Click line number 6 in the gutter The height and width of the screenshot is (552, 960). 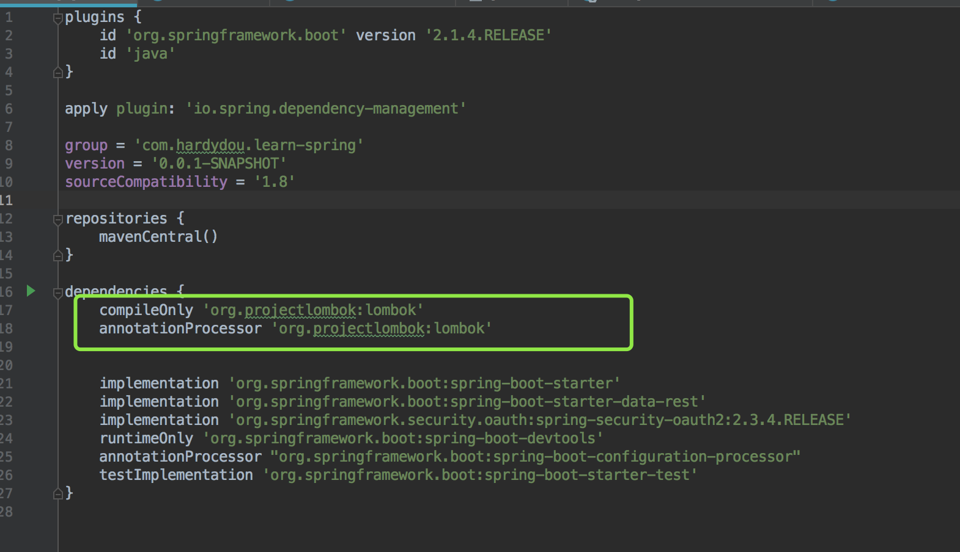pos(9,109)
